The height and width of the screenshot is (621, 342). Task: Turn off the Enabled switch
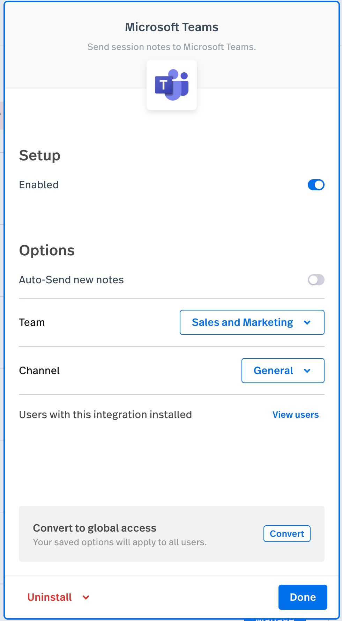tap(316, 185)
